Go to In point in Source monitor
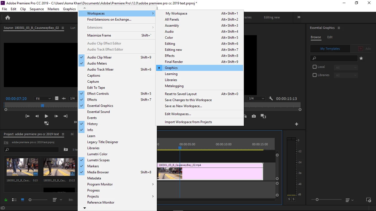 click(x=28, y=116)
